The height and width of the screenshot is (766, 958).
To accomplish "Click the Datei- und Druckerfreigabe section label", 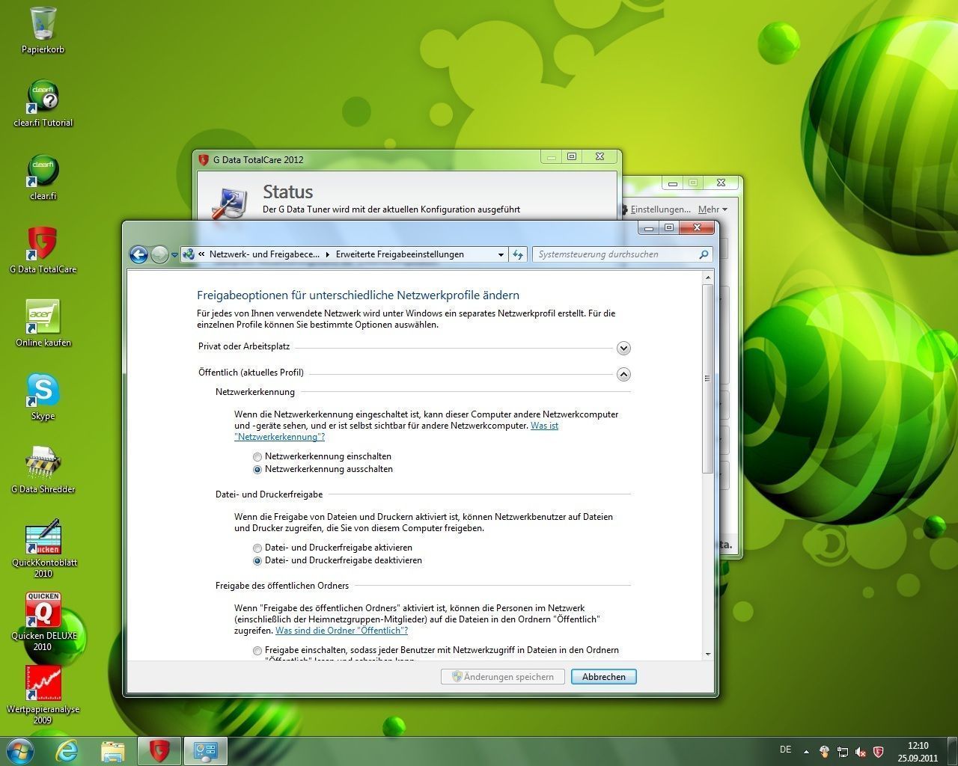I will pos(269,494).
